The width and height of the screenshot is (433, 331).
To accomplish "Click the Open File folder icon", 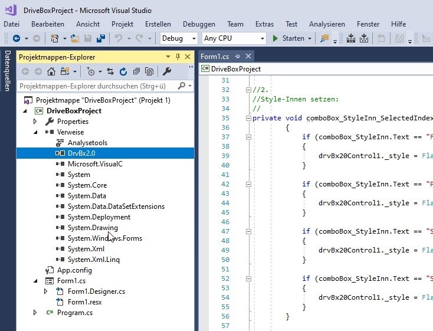I will [74, 38].
